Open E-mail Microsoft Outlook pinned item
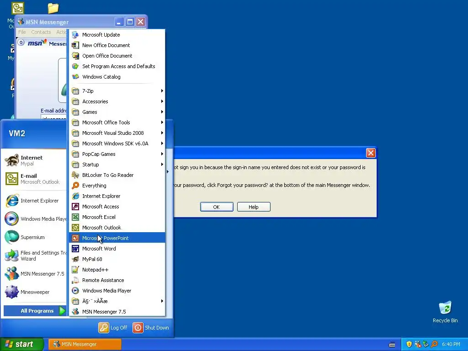Screen dimensions: 468x351 pos(35,179)
